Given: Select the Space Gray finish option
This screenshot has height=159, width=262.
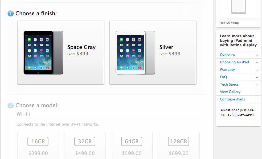Looking at the screenshot, I should (x=81, y=50).
